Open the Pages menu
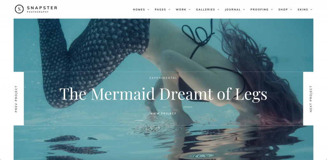This screenshot has height=160, width=327. point(160,10)
